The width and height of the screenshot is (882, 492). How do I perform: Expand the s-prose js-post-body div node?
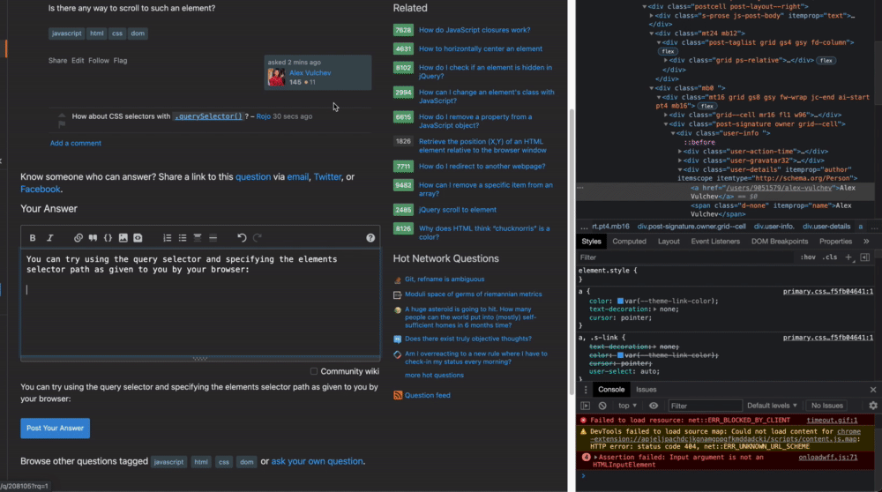(x=652, y=16)
